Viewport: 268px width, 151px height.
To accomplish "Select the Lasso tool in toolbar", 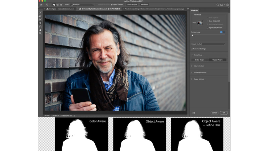I will click(x=41, y=26).
